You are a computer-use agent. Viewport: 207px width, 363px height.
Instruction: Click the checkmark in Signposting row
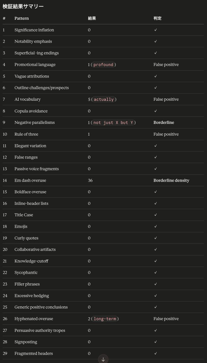point(155,342)
